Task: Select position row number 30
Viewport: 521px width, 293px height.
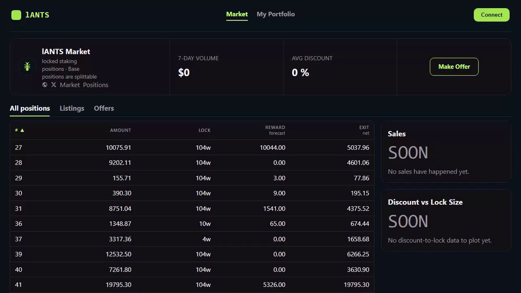Action: point(192,193)
